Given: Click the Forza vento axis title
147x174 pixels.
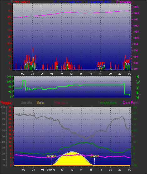Looking at the screenshot, I should 20,2.
